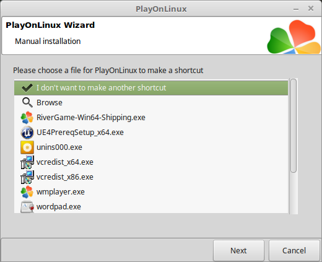Click the vcredist_x86.exe installer icon
322x262 pixels.
pyautogui.click(x=27, y=177)
